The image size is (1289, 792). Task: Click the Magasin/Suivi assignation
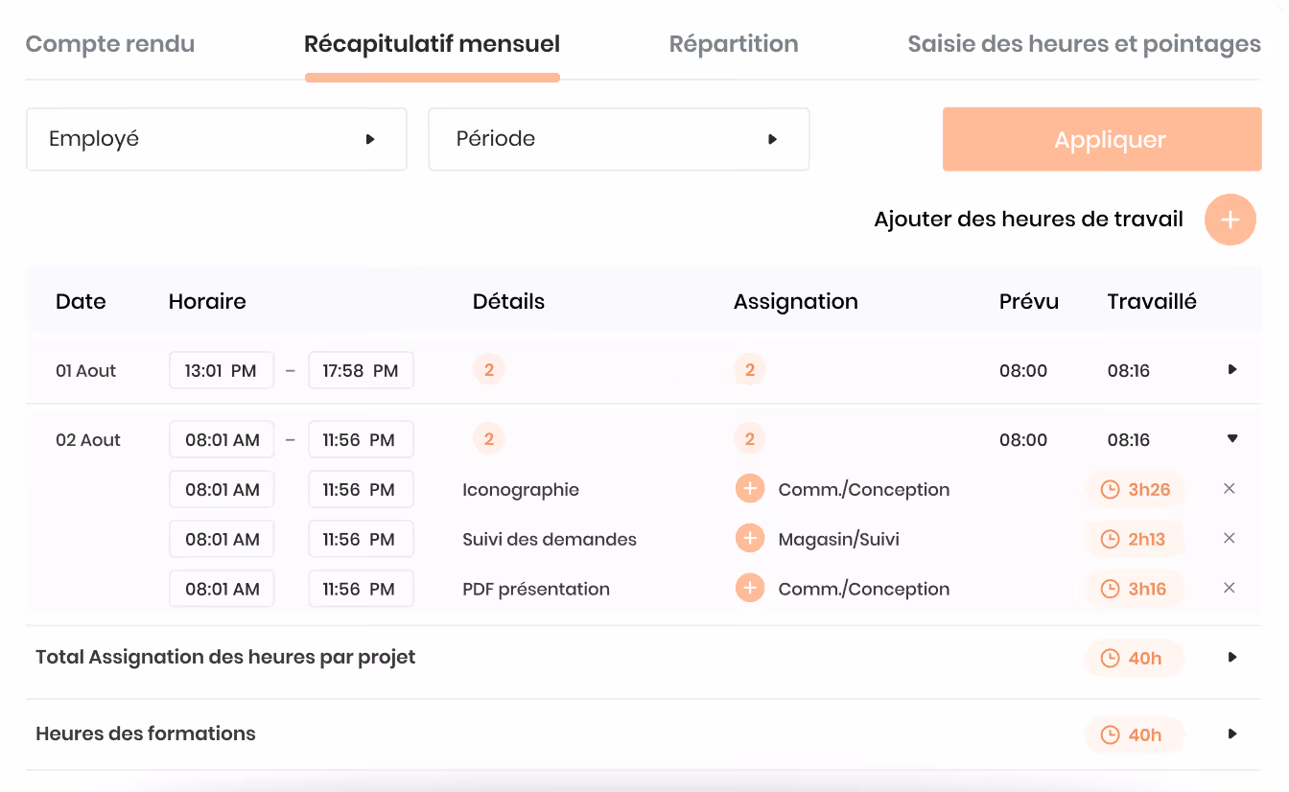pyautogui.click(x=839, y=540)
